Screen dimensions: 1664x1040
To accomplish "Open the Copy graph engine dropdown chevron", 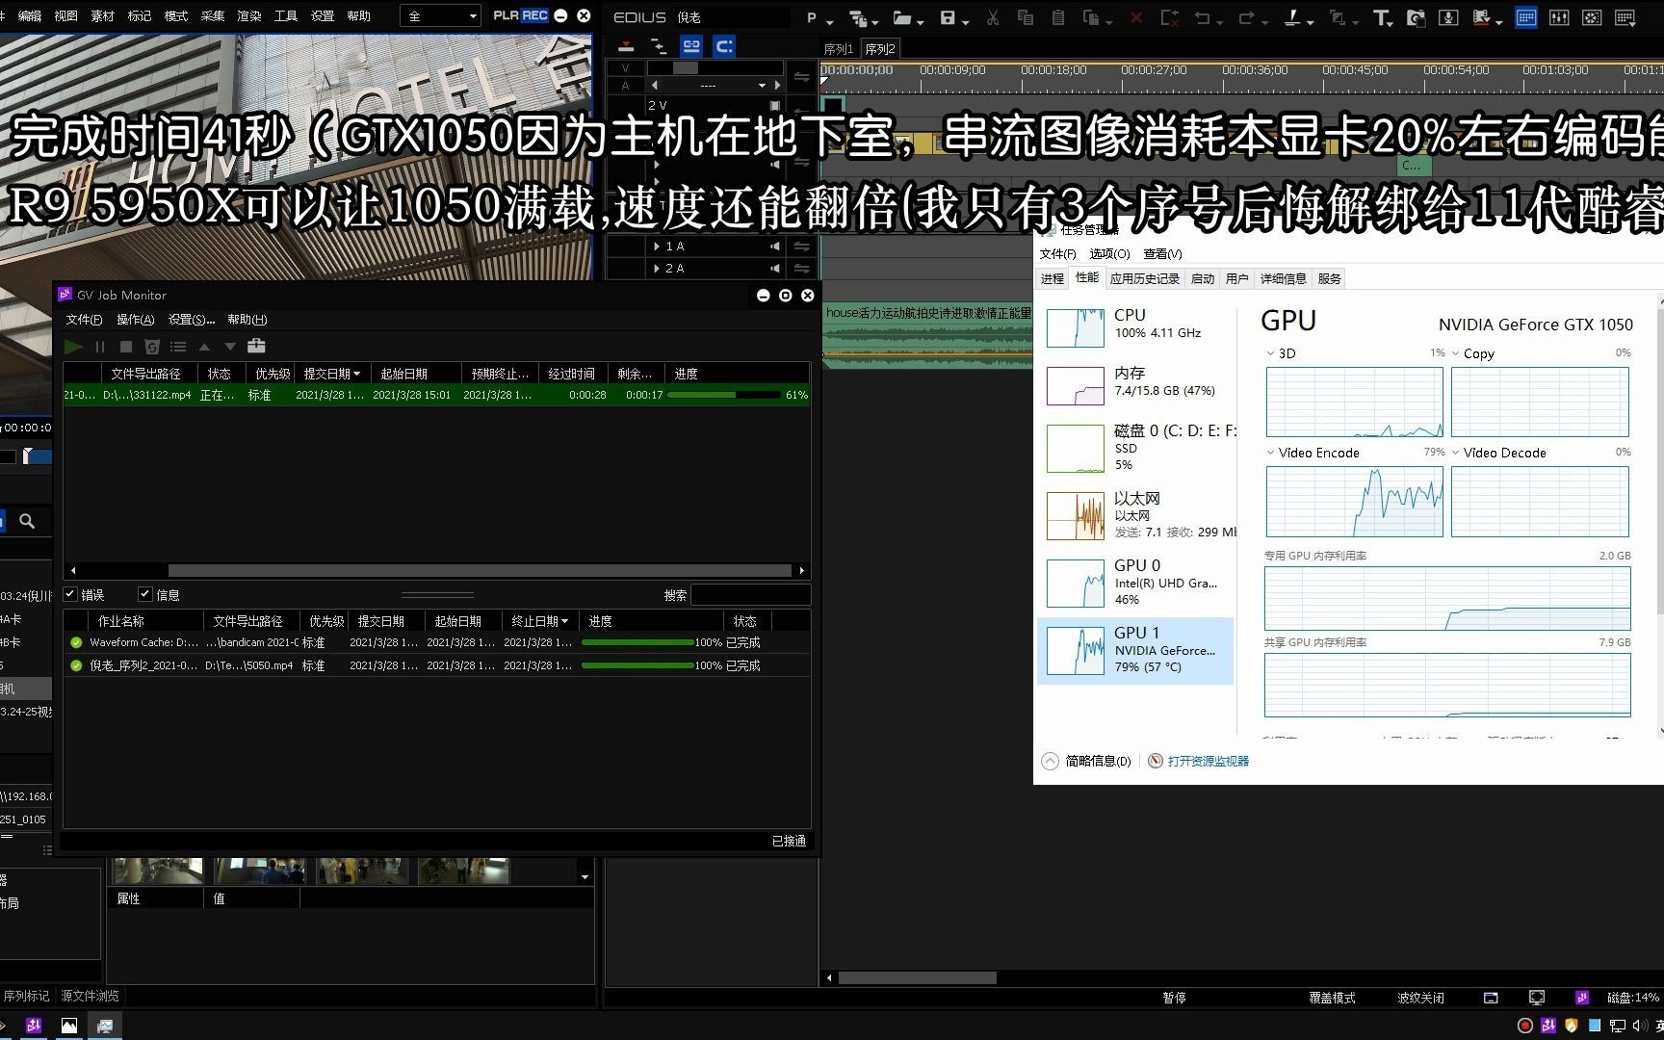I will (1455, 353).
